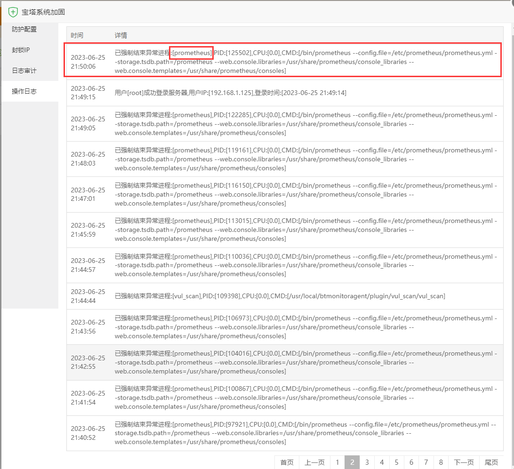514x469 pixels.
Task: Click 上一页 previous page button
Action: pyautogui.click(x=314, y=462)
